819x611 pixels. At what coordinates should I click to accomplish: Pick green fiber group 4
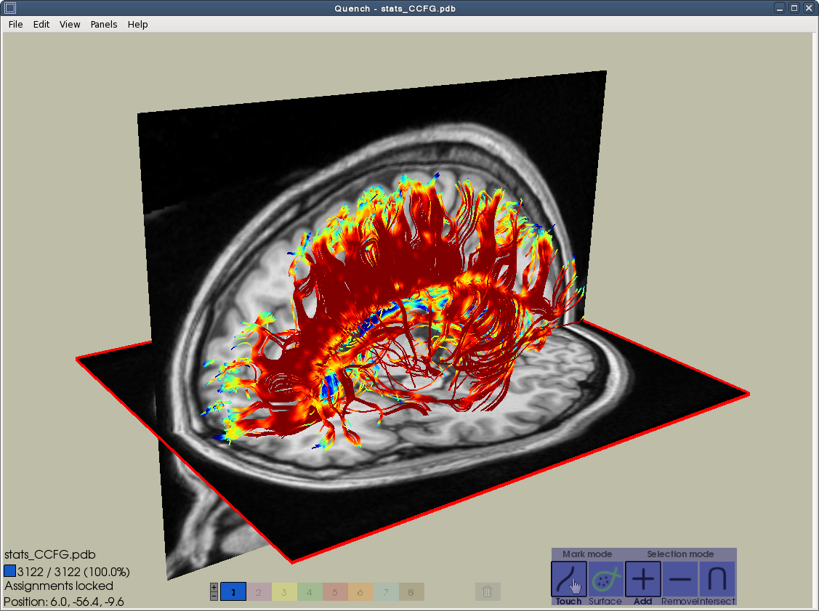coord(310,592)
